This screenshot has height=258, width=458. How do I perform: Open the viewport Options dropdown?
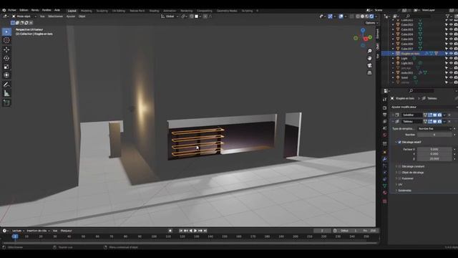coord(371,23)
